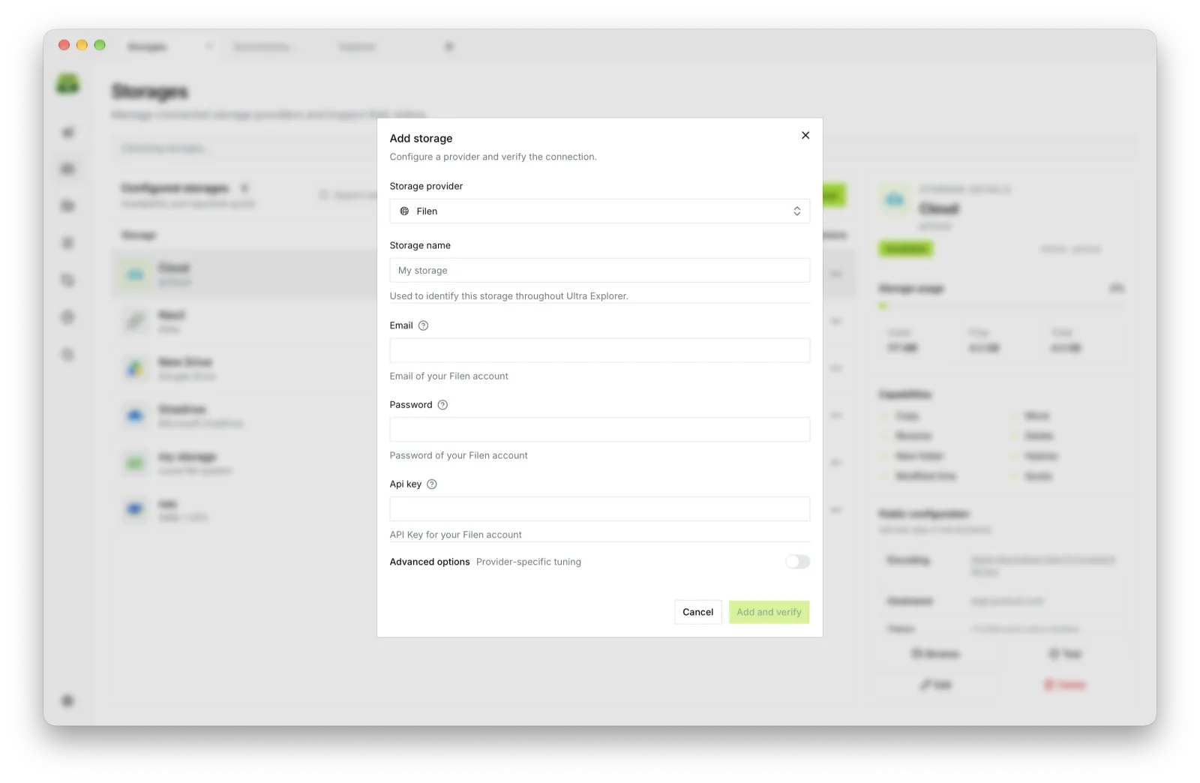Click the green app logo in the sidebar
The height and width of the screenshot is (783, 1200).
click(x=67, y=84)
